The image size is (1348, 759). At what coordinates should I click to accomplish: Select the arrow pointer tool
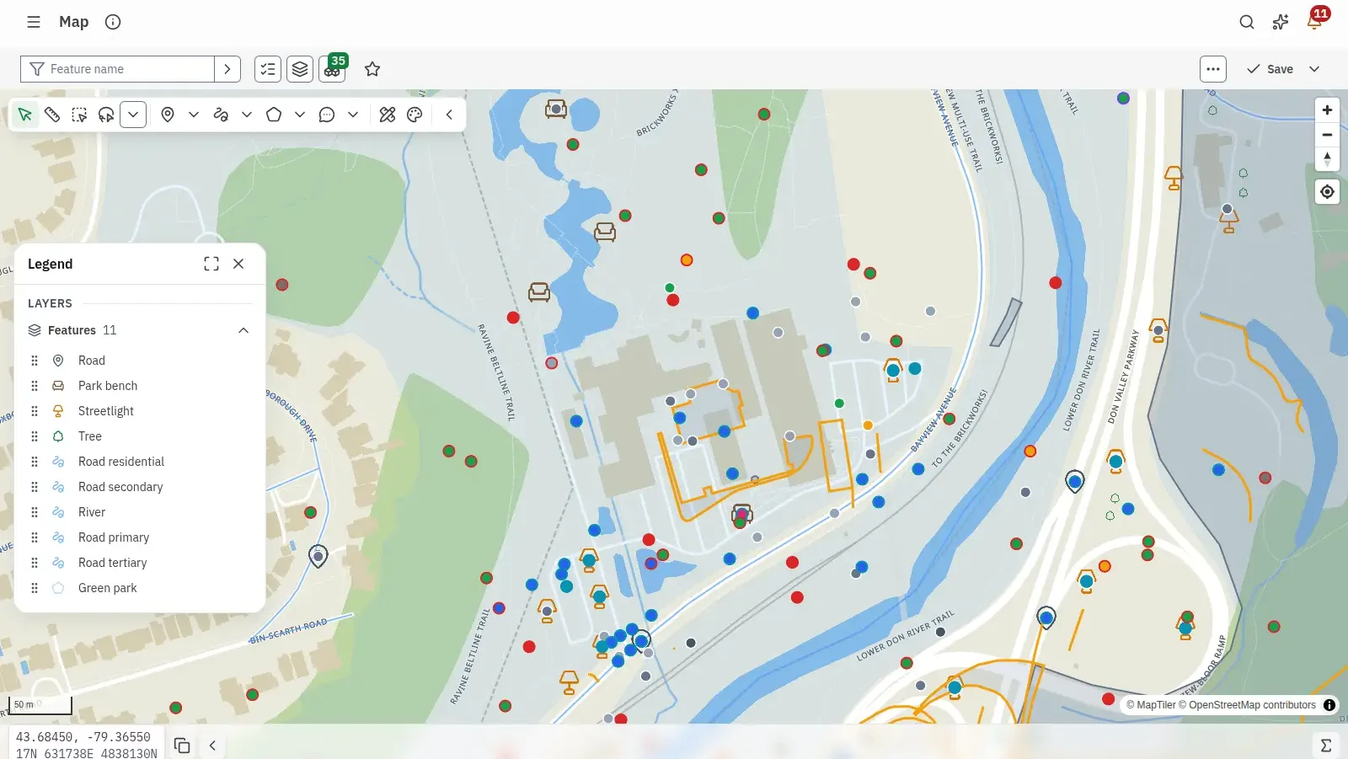pos(25,115)
